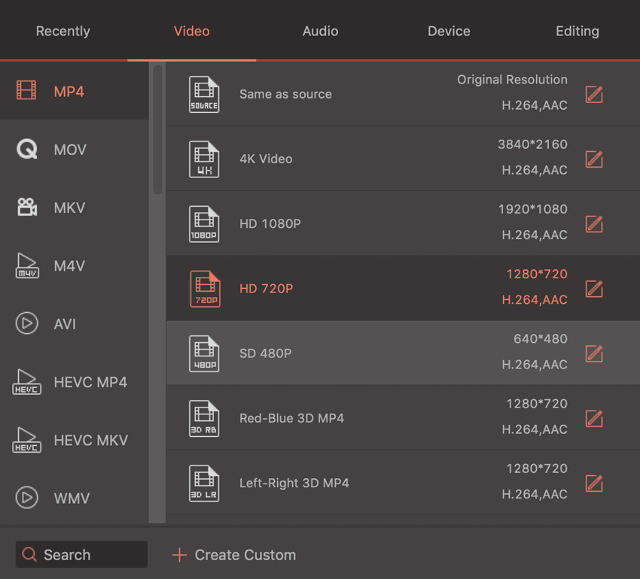Click pencil icon on SD 480P row

tap(594, 353)
